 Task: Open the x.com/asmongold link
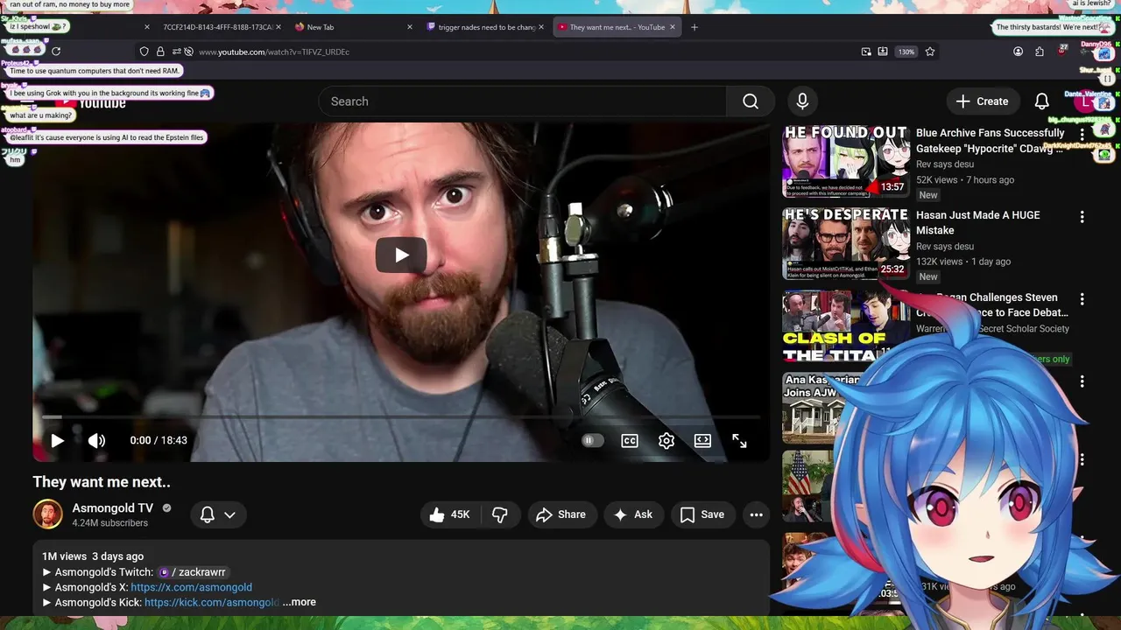(x=191, y=587)
